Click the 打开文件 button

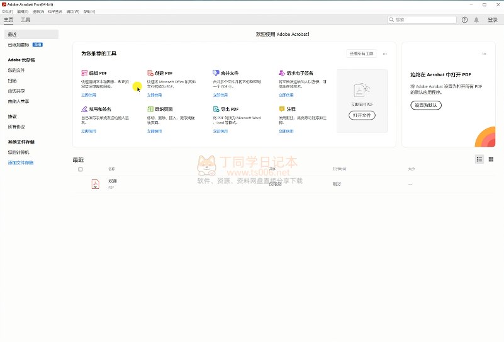pos(362,115)
